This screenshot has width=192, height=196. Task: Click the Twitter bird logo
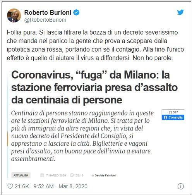[x=180, y=12]
